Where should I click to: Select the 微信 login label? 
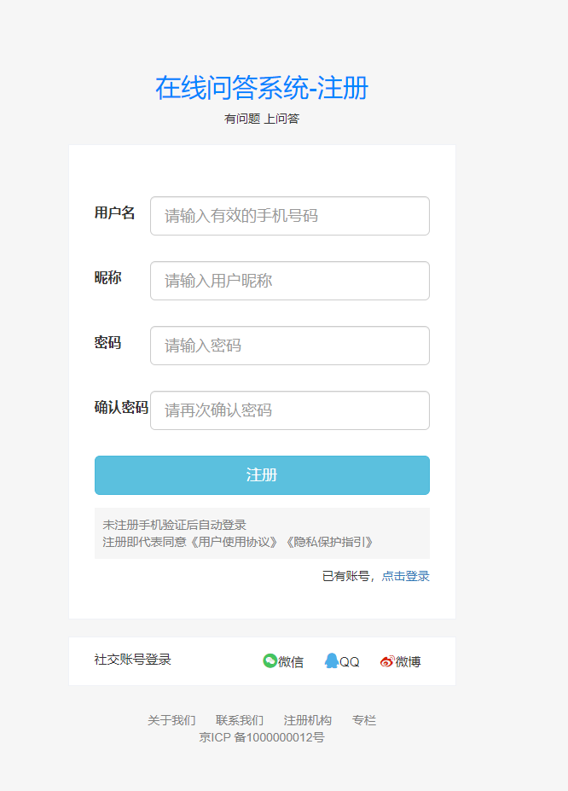[x=291, y=661]
